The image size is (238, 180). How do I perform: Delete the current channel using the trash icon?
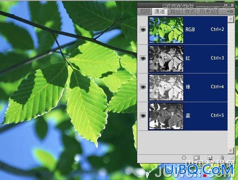[x=222, y=158]
